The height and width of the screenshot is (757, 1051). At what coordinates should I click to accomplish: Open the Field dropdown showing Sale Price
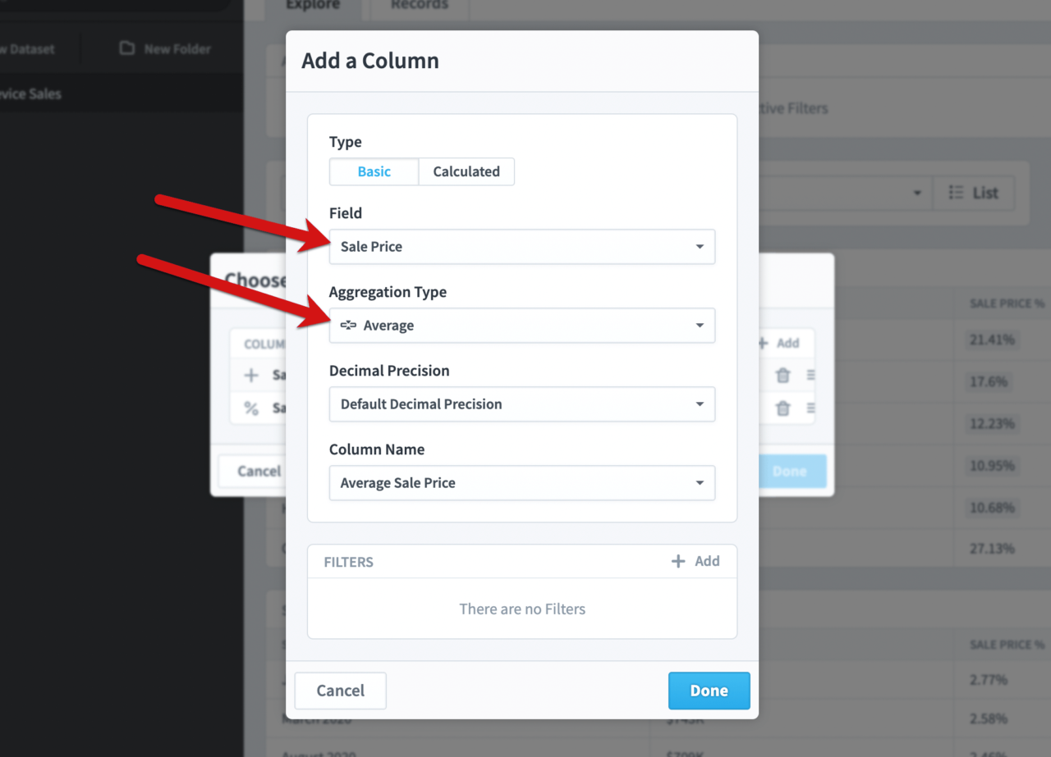521,247
